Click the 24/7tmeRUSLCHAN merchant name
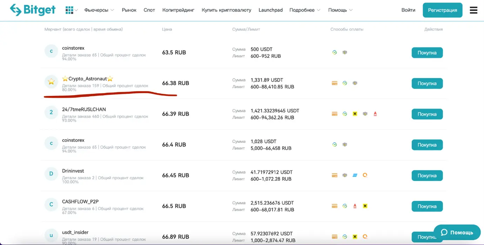The height and width of the screenshot is (245, 484). pyautogui.click(x=84, y=110)
